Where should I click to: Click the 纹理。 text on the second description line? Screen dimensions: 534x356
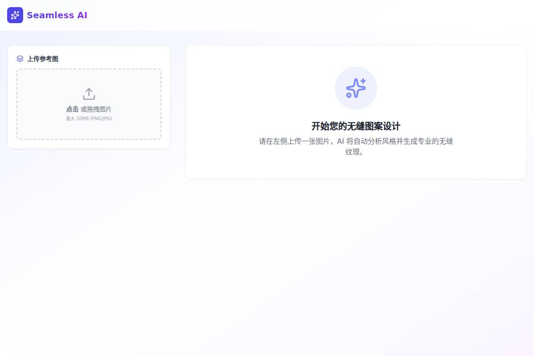tap(356, 152)
